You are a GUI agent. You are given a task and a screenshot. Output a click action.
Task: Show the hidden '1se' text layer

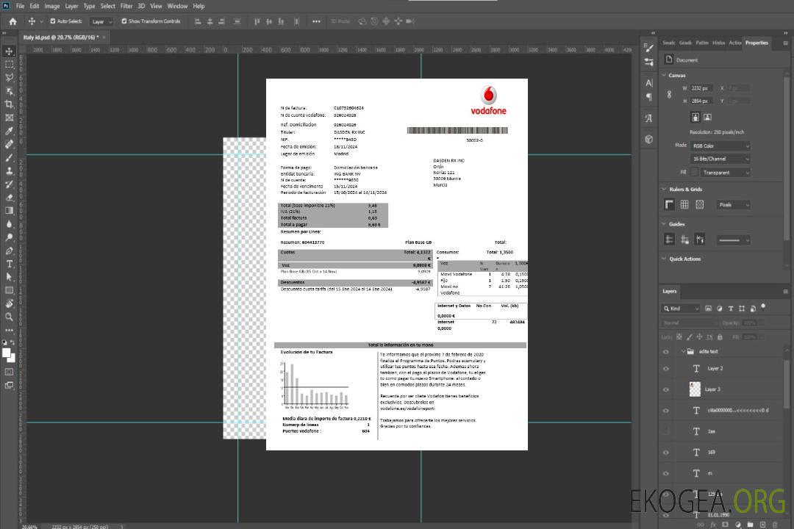666,431
